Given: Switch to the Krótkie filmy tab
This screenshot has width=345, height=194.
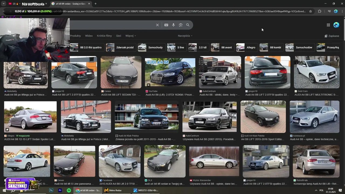Looking at the screenshot, I should tap(104, 36).
